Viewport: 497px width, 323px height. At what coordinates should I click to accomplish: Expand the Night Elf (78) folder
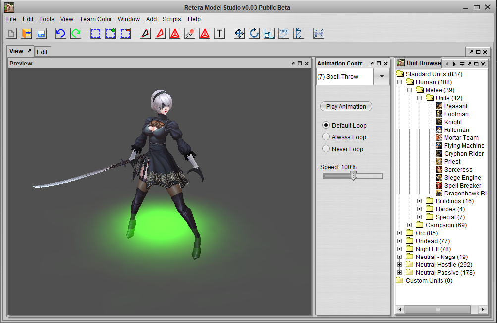(x=400, y=249)
